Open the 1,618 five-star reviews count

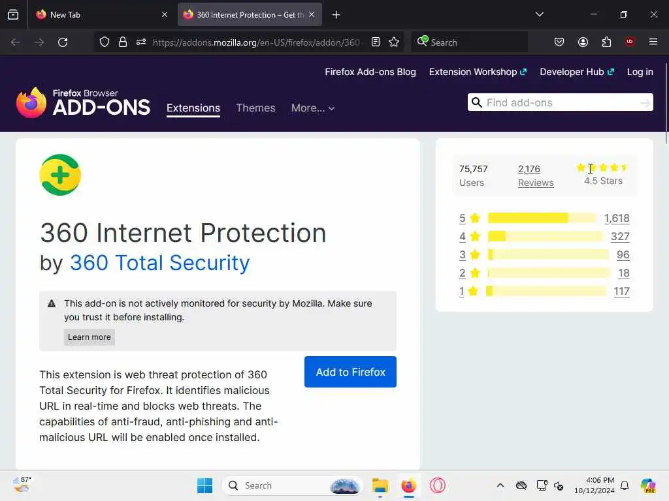pos(617,218)
